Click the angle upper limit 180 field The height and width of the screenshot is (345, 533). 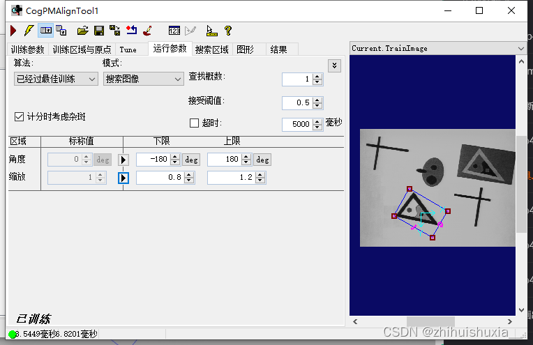[225, 160]
